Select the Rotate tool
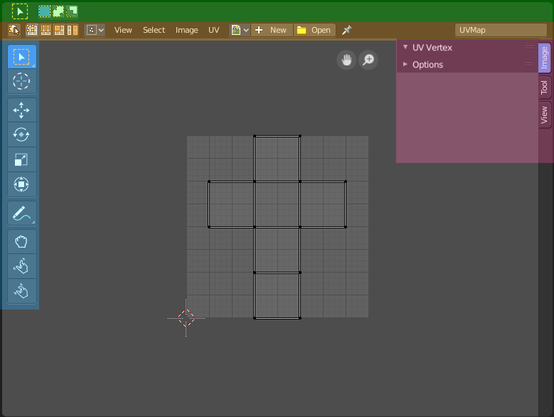Viewport: 554px width, 417px height. tap(22, 134)
